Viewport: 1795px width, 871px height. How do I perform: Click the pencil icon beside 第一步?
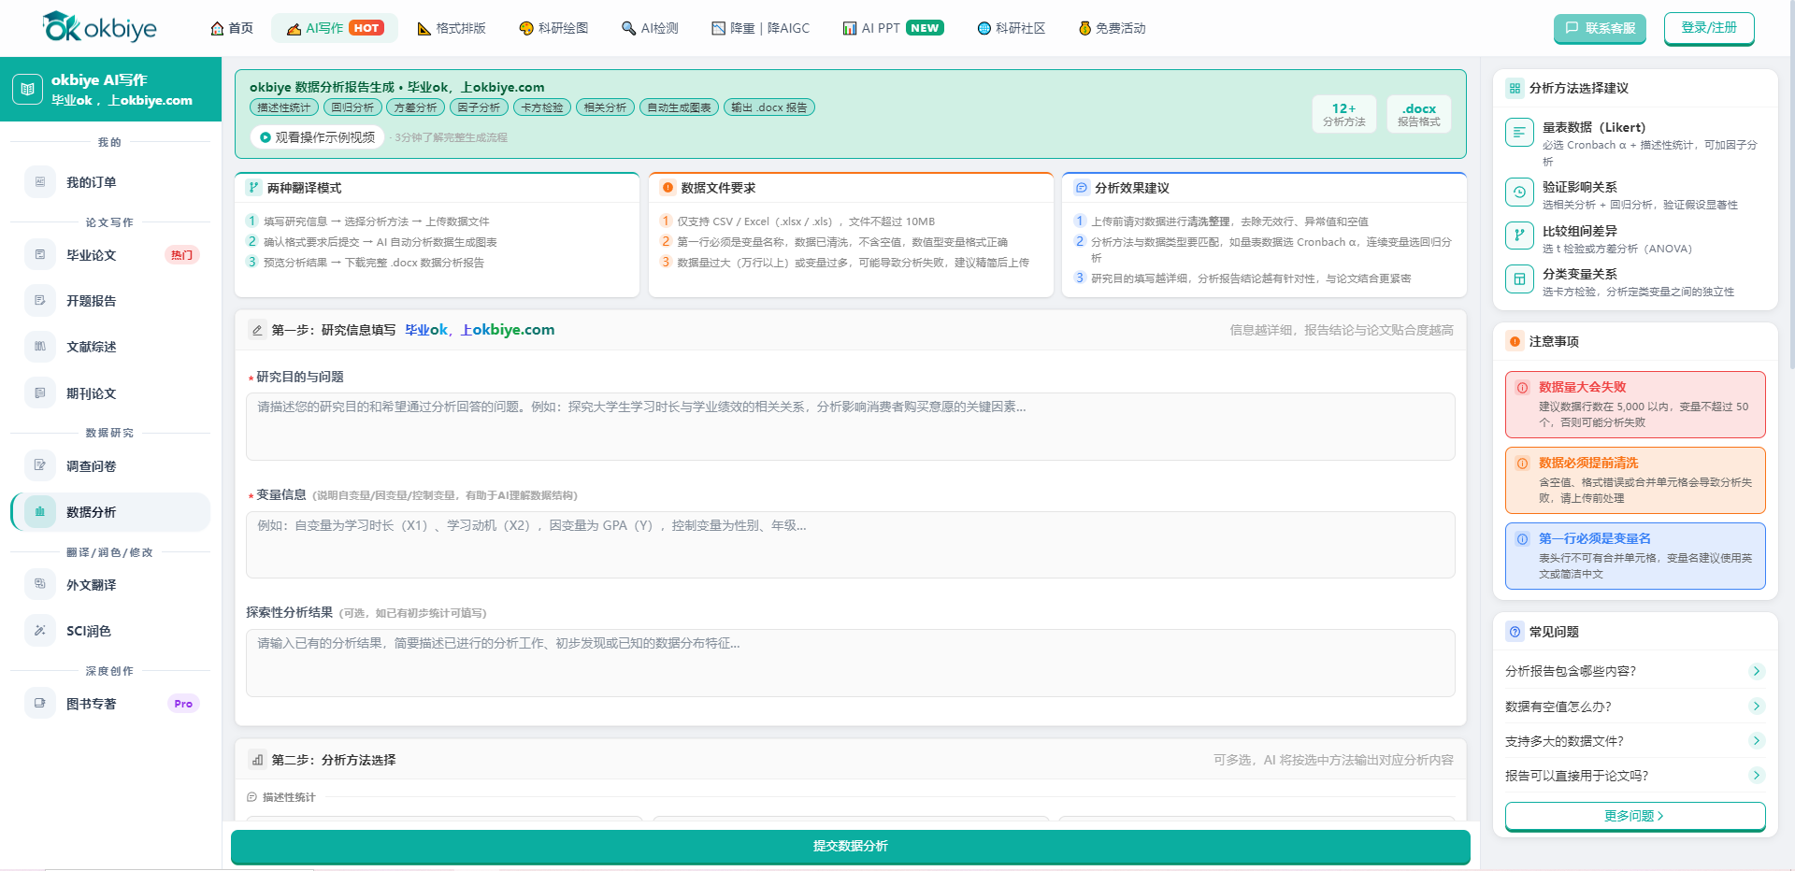pyautogui.click(x=257, y=330)
